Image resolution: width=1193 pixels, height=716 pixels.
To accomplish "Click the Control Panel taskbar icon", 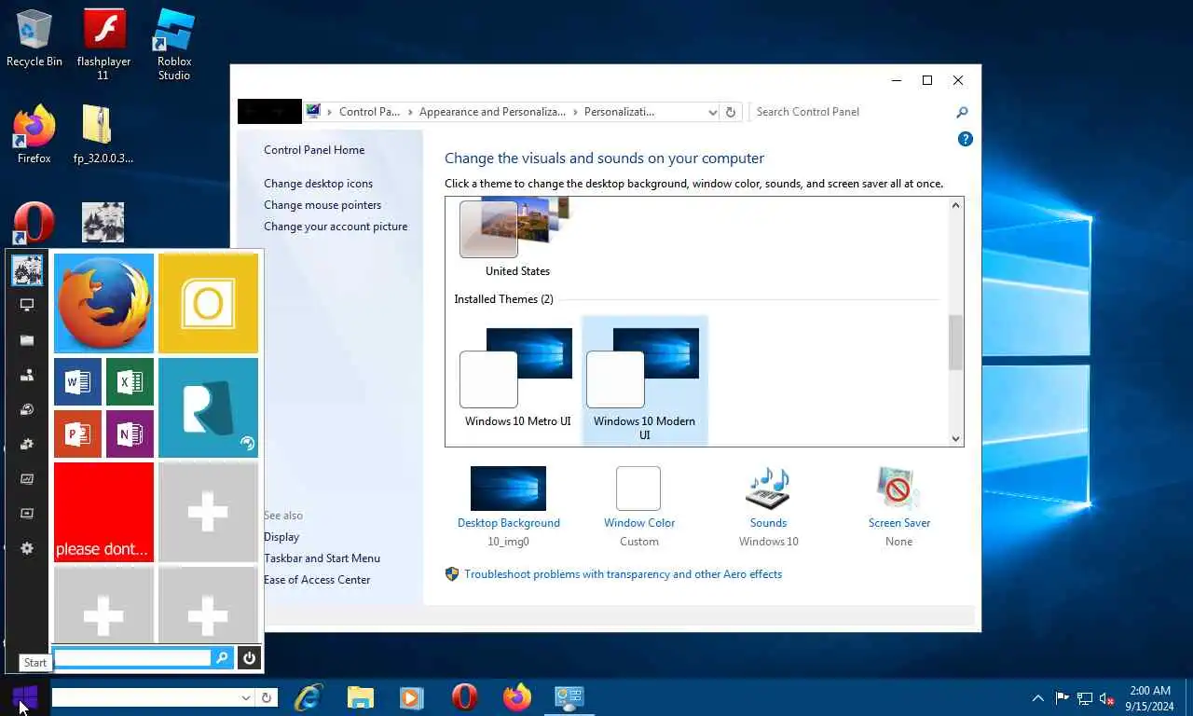I will coord(569,697).
